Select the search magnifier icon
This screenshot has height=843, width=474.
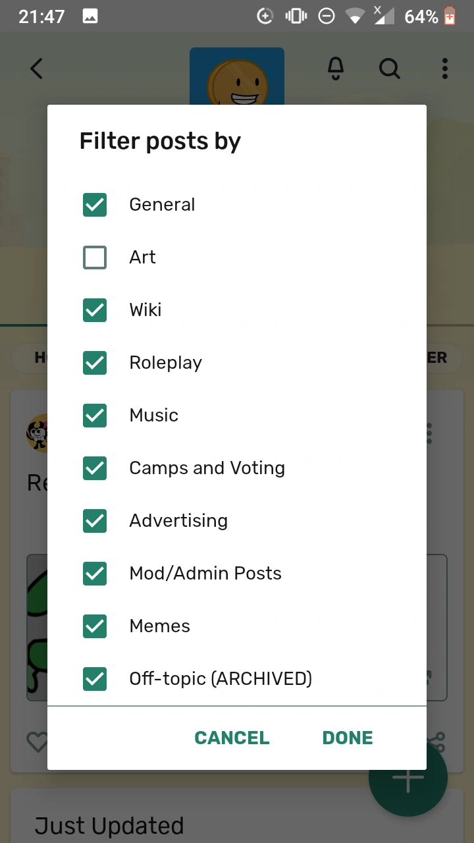[389, 68]
